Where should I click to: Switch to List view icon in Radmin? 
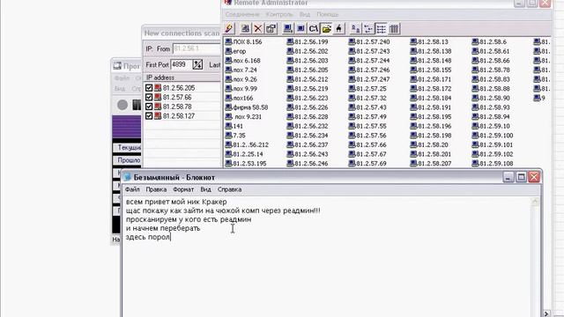coord(382,28)
